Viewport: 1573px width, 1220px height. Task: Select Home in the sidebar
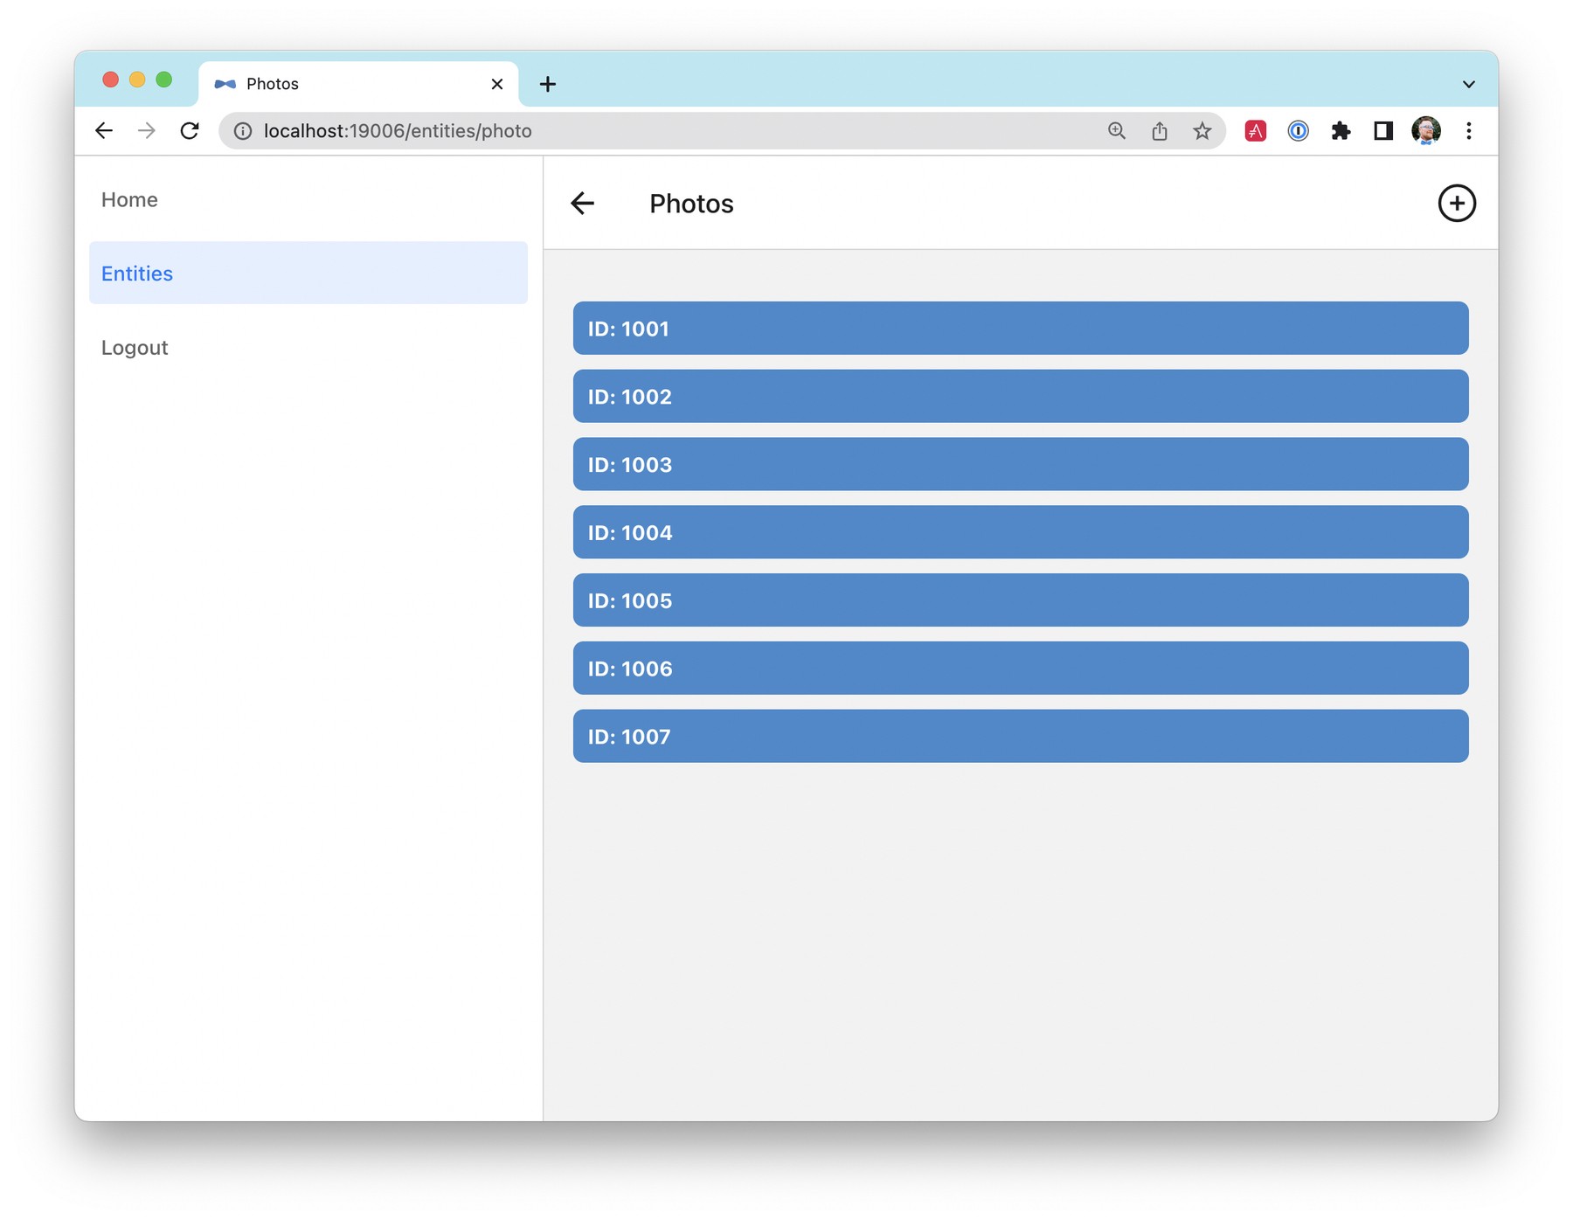(x=129, y=200)
